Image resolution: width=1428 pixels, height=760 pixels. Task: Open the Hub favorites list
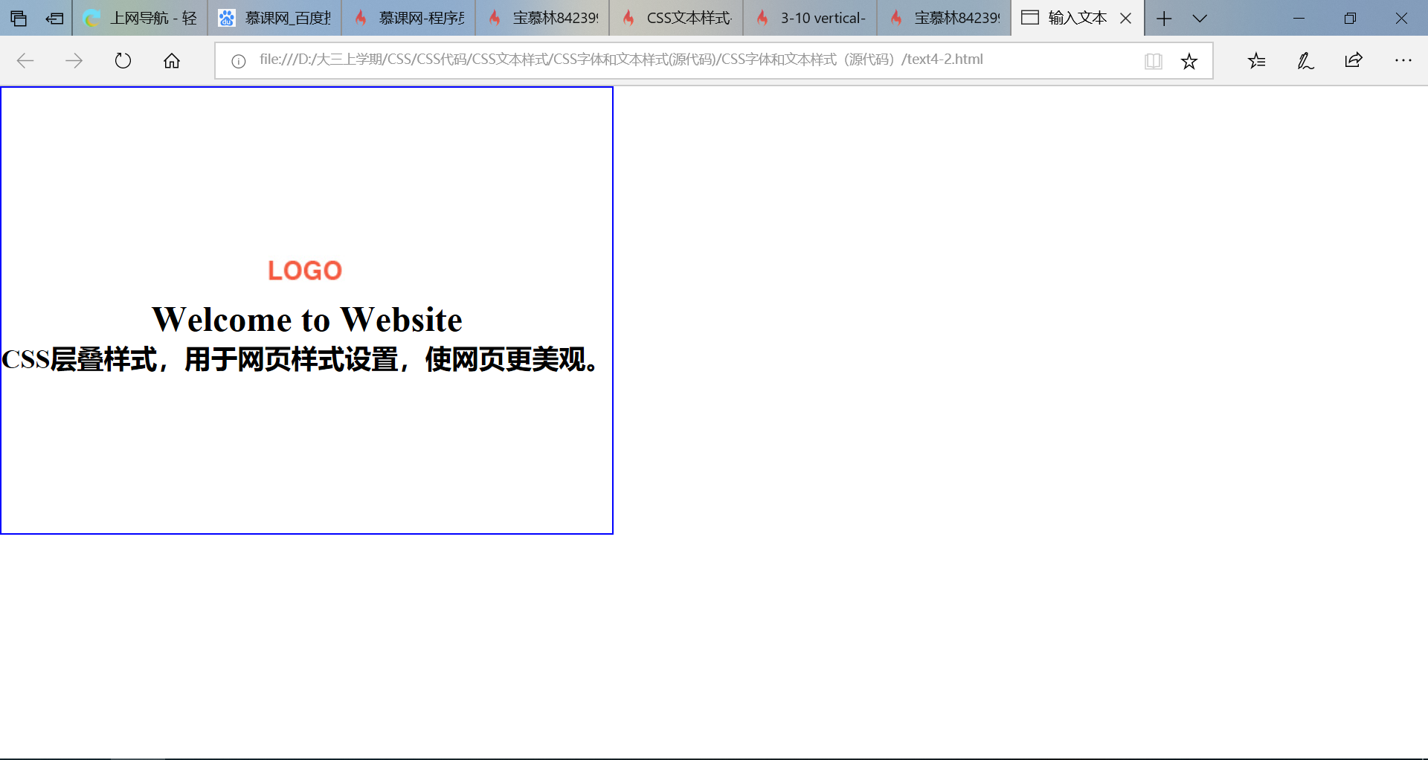coord(1257,60)
